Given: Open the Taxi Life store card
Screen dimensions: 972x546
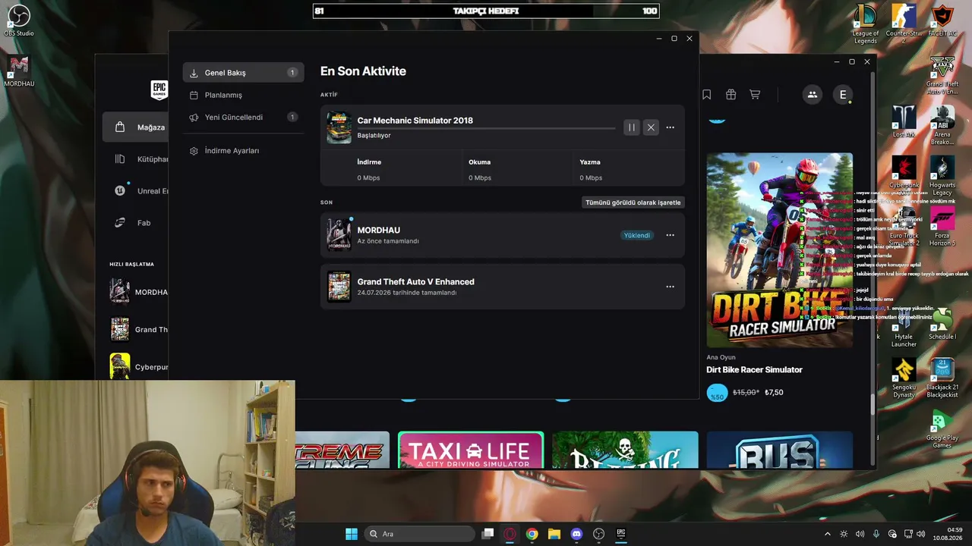Looking at the screenshot, I should 471,450.
